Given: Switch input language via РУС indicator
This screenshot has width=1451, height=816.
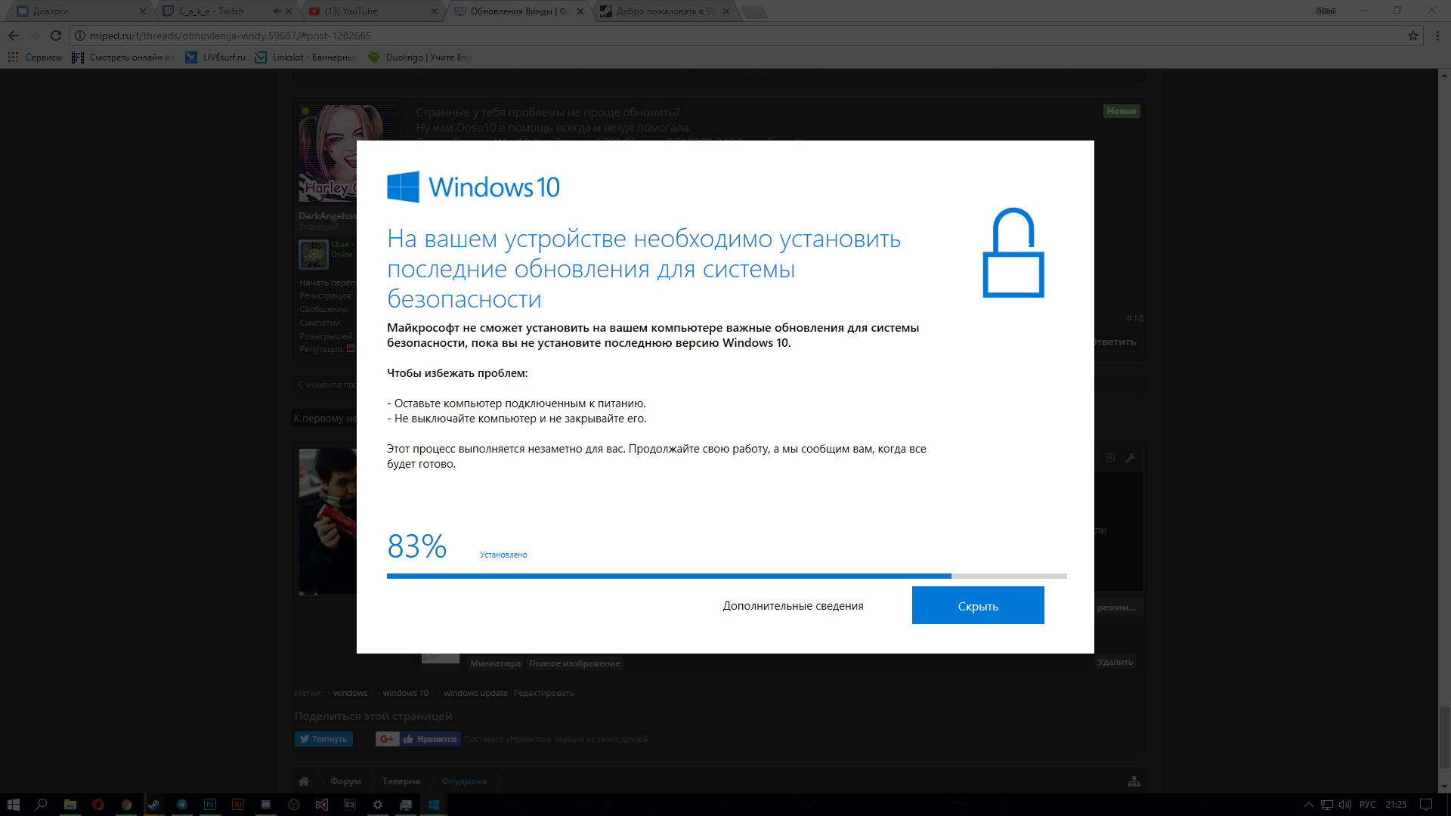Looking at the screenshot, I should coord(1368,805).
